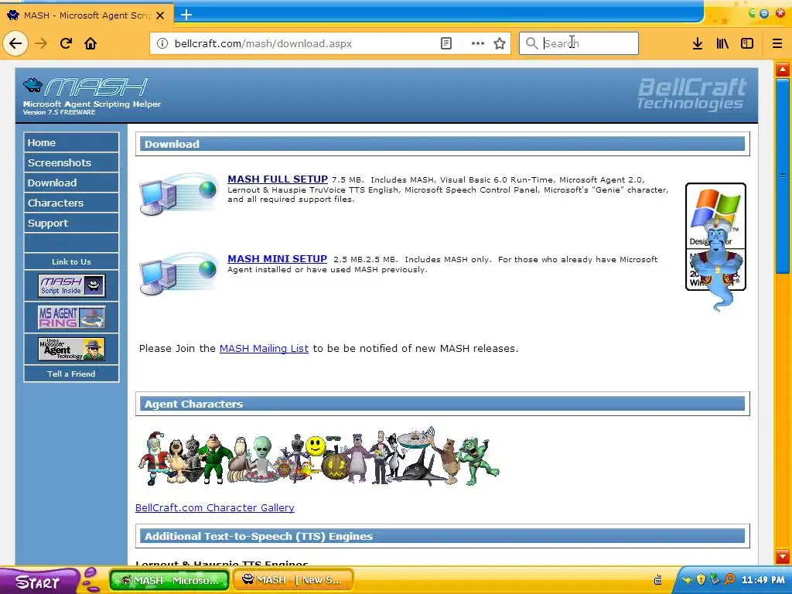Screen dimensions: 792x594
Task: Select the MASH browser tab
Action: pyautogui.click(x=87, y=15)
